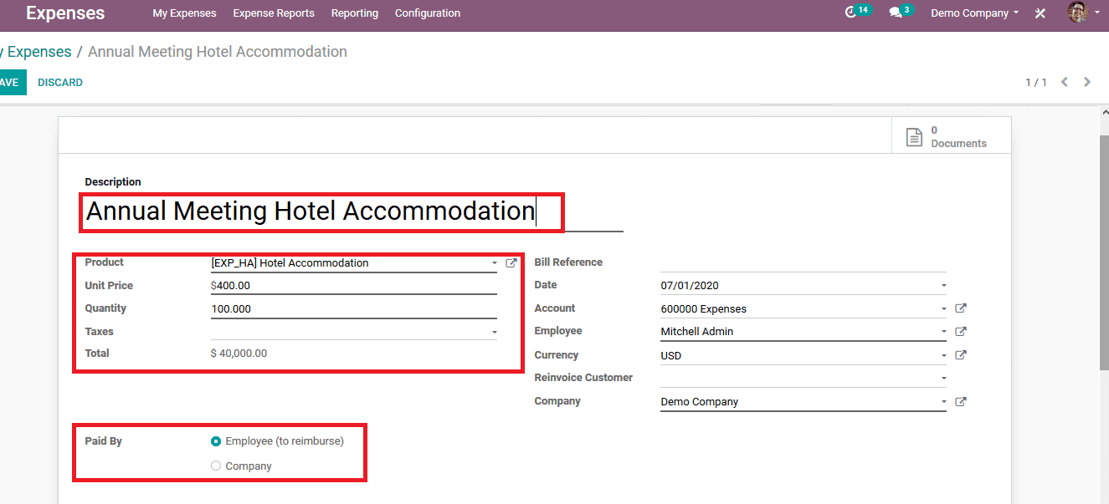1109x504 pixels.
Task: Click the Bill Reference field
Action: point(803,262)
